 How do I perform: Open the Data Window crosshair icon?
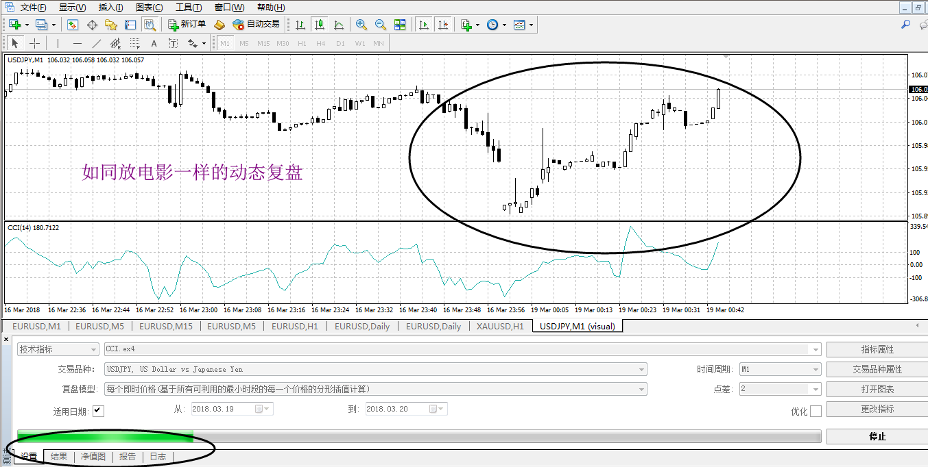(x=92, y=25)
